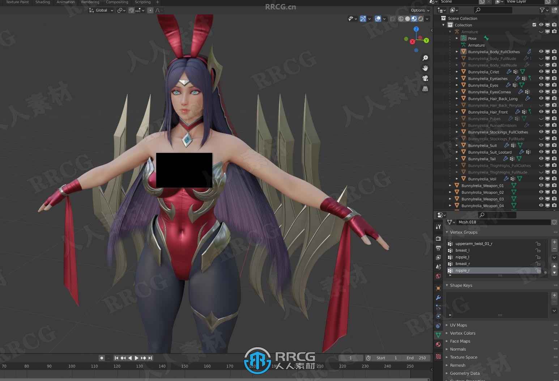Open the Object Data (mesh) properties tab

438,335
